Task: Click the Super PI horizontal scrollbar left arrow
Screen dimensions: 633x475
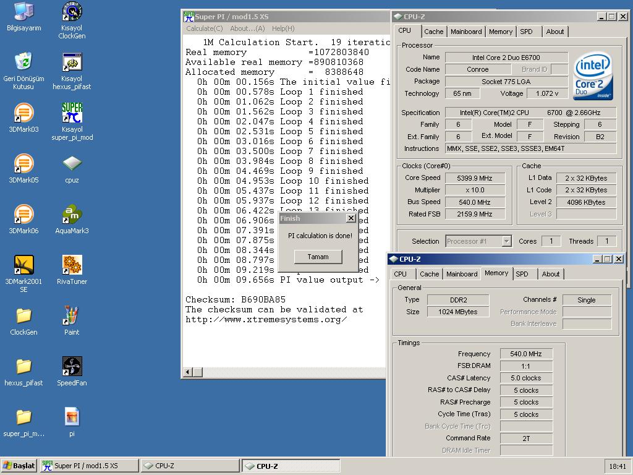Action: pos(188,372)
